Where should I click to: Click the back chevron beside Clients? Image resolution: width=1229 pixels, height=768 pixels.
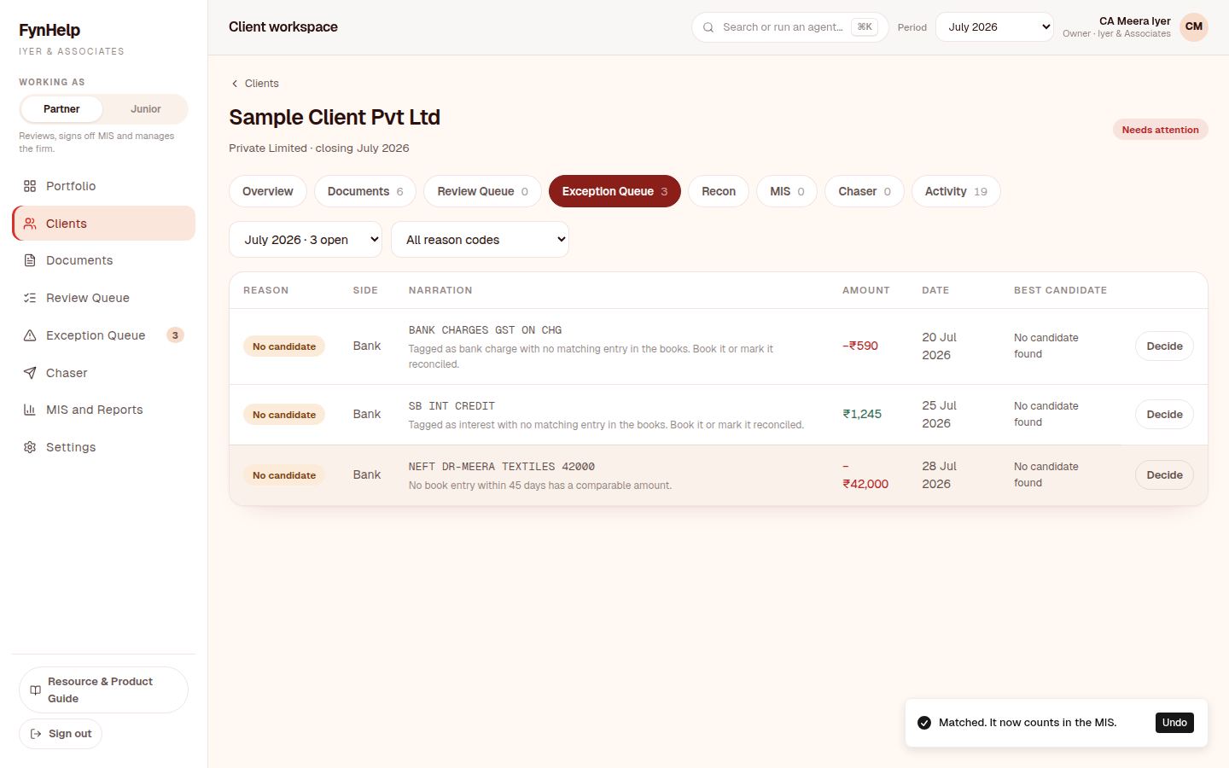tap(235, 84)
